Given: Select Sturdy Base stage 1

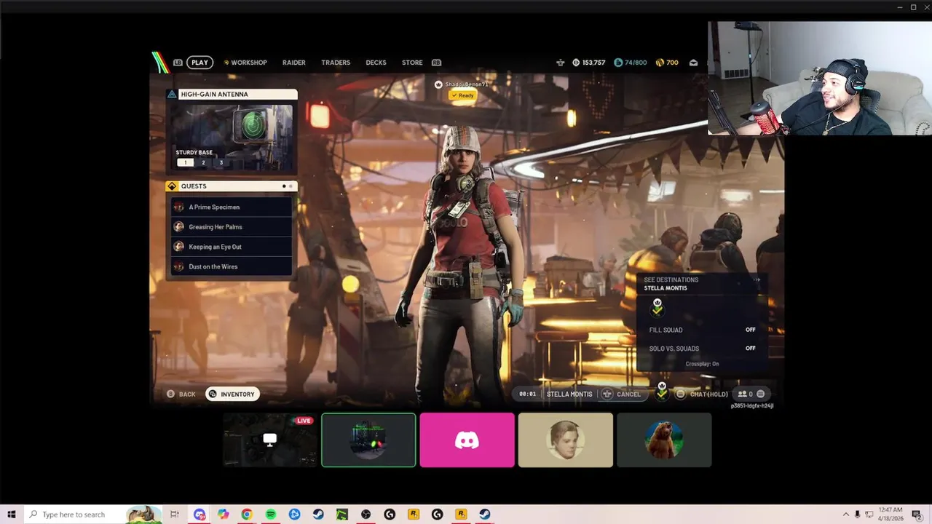Looking at the screenshot, I should tap(185, 162).
